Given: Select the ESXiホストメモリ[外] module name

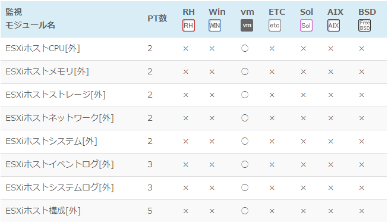Looking at the screenshot, I should click(x=47, y=71).
